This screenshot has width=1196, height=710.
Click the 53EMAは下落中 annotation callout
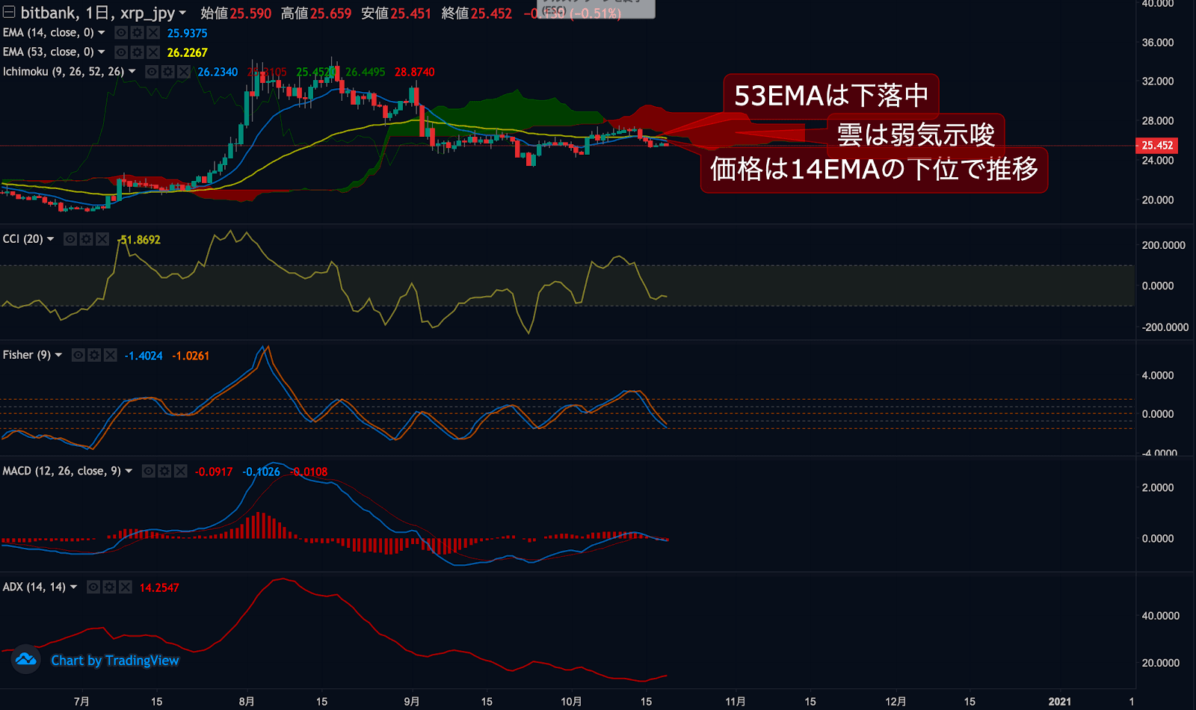pyautogui.click(x=830, y=96)
